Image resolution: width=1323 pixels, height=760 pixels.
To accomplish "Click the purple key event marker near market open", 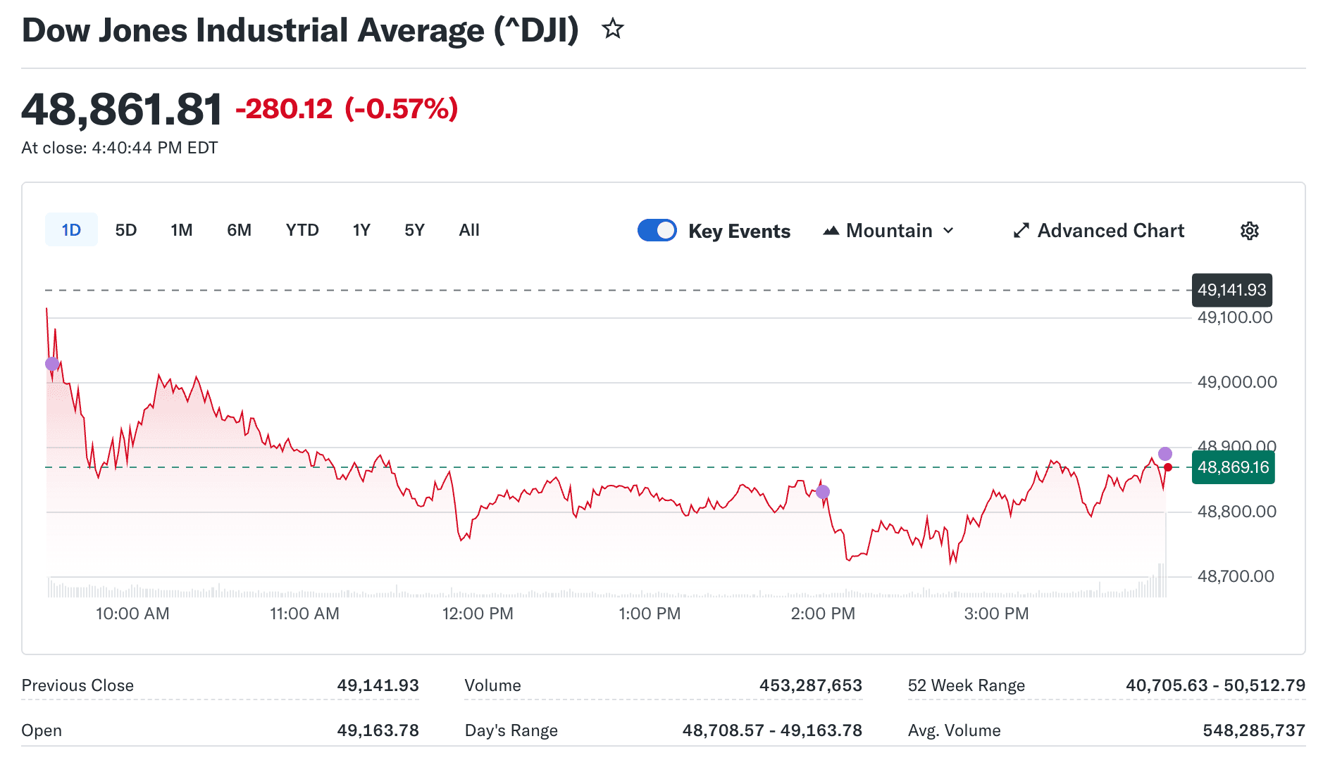I will 52,364.
